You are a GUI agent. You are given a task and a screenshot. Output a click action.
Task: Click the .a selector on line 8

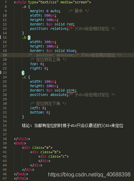[24, 7]
